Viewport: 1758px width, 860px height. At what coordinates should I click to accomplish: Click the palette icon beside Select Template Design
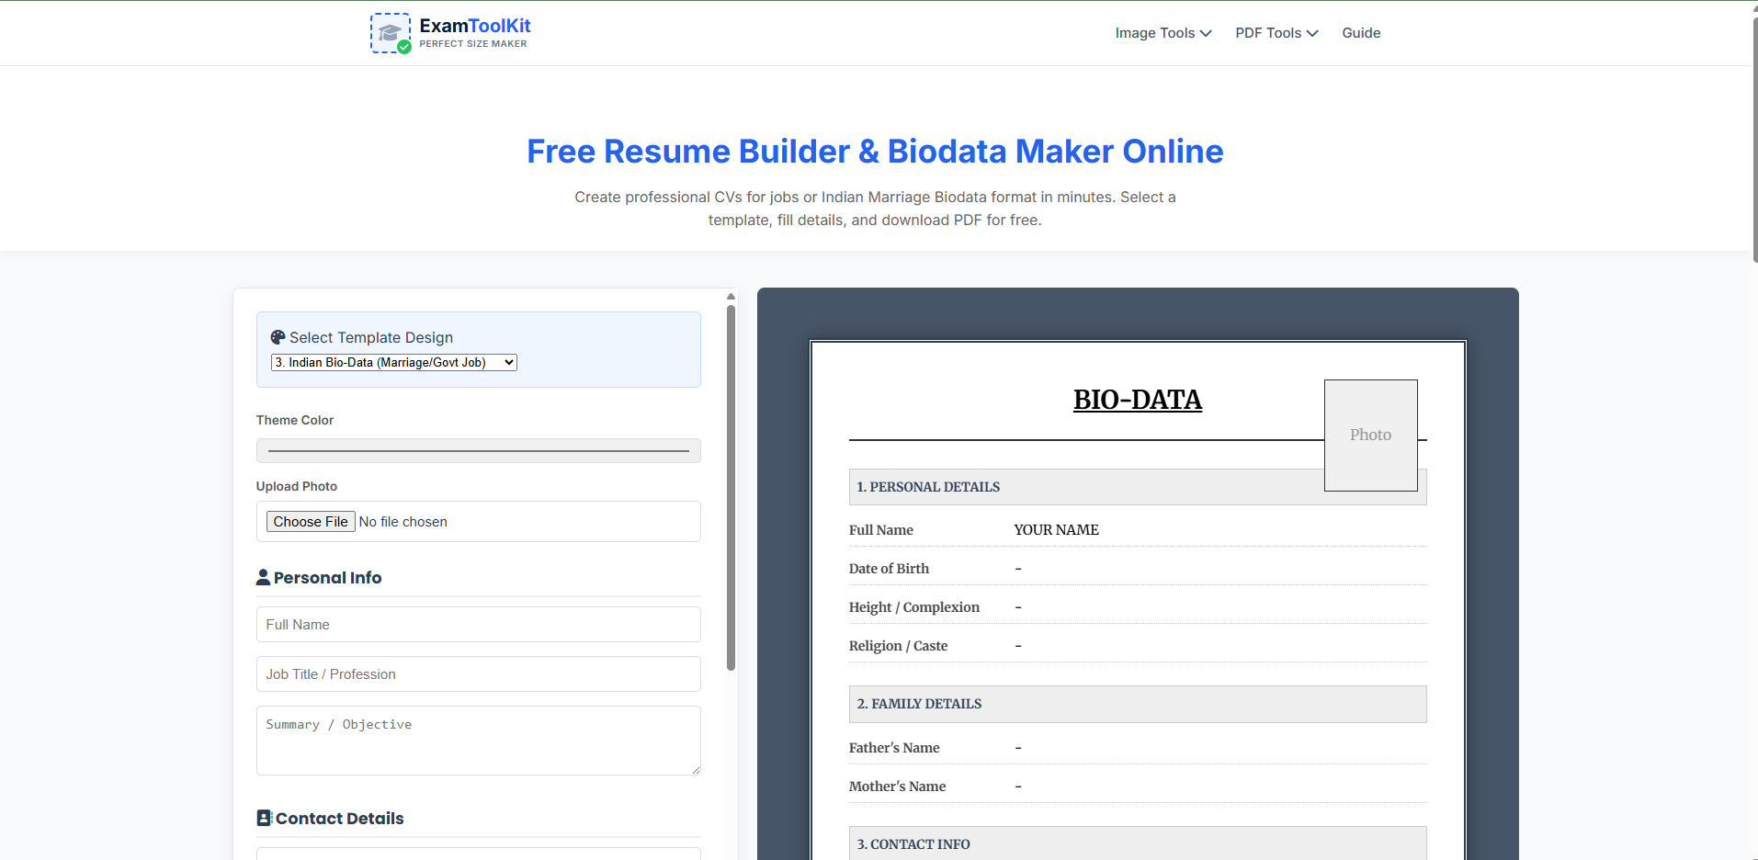(276, 337)
